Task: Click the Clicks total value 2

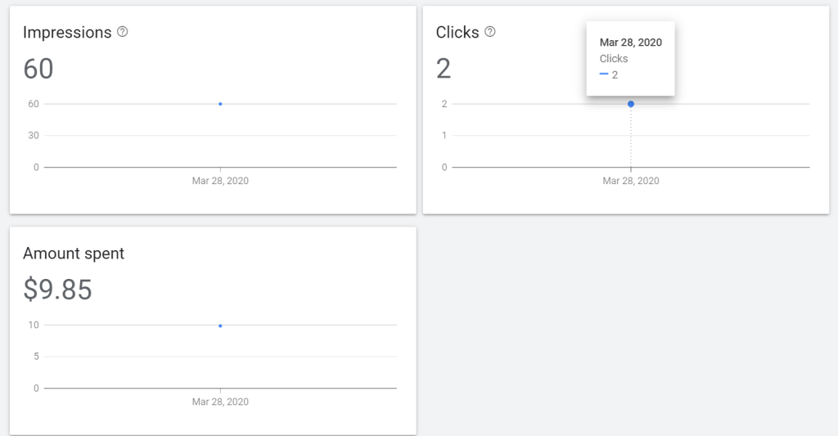Action: [444, 69]
